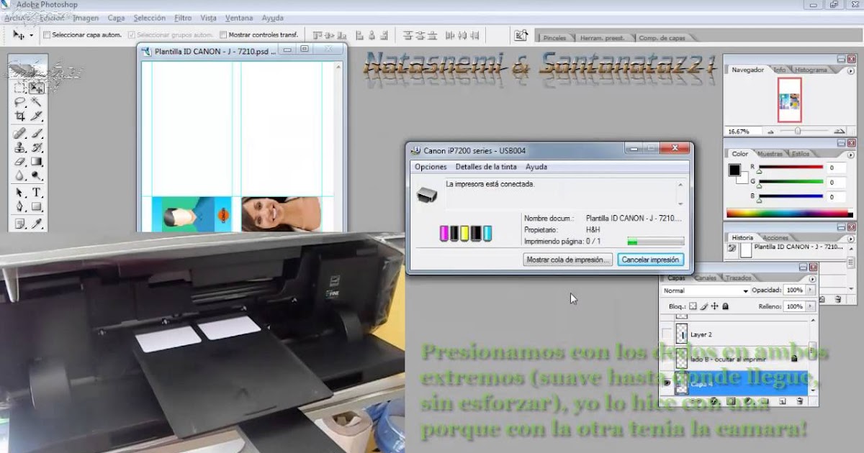Switch to the Histograma tab
Image resolution: width=864 pixels, height=453 pixels.
811,70
